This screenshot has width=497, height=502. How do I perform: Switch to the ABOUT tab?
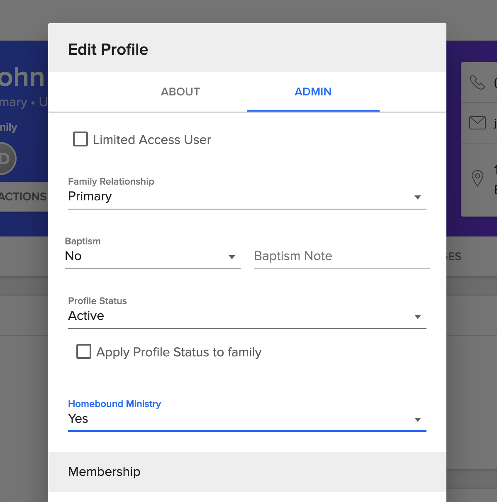(180, 92)
